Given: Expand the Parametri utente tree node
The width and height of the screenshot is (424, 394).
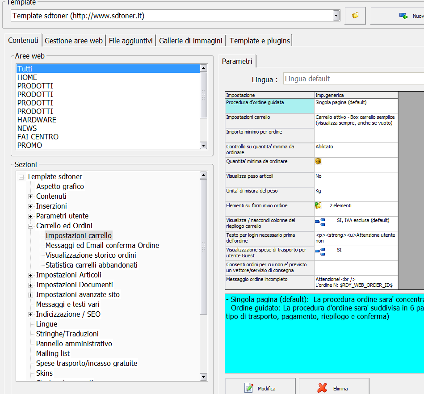Looking at the screenshot, I should pyautogui.click(x=30, y=216).
